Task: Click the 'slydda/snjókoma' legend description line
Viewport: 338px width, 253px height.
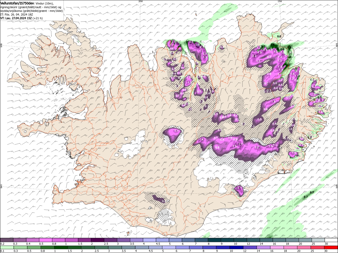Action: pyautogui.click(x=31, y=11)
